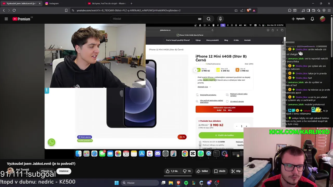Screen dimensions: 333x187
Task: Open the Brave Wallet icon
Action: 313,10
